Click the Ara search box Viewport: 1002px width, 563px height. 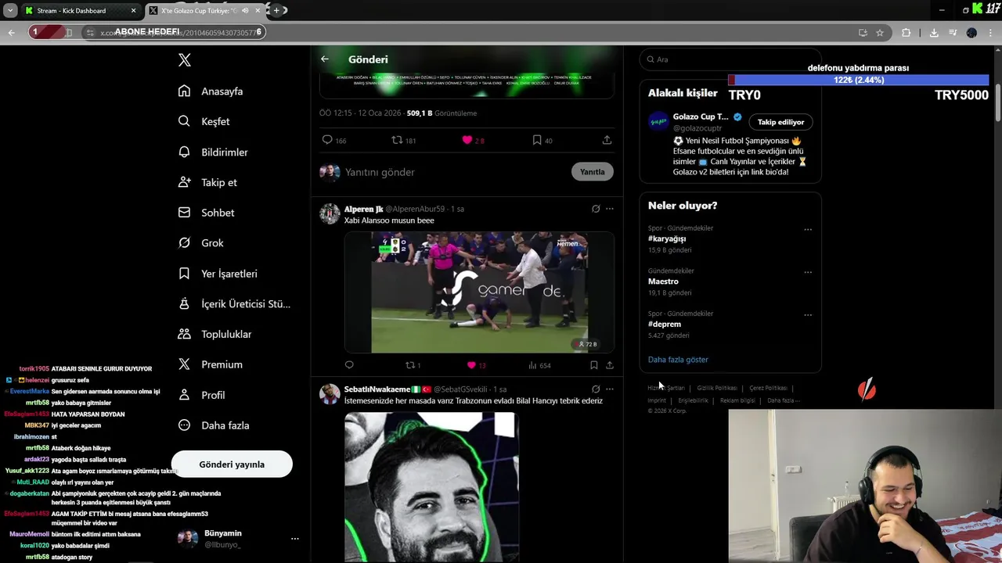click(730, 59)
